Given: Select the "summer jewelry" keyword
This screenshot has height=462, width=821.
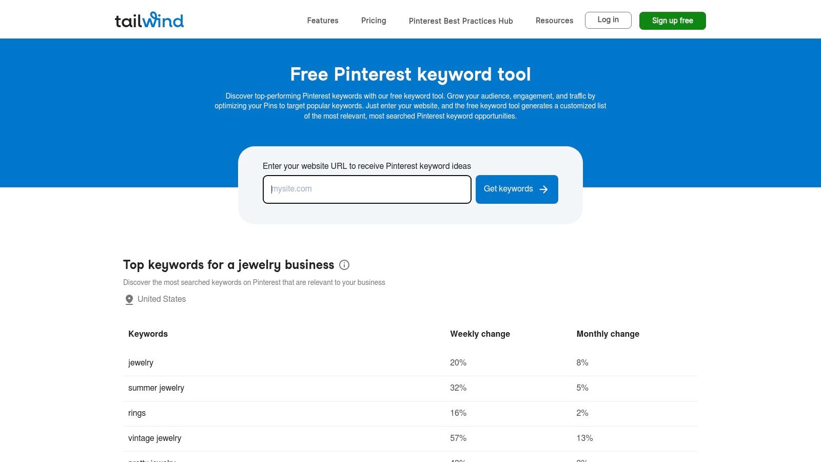Looking at the screenshot, I should (x=156, y=388).
